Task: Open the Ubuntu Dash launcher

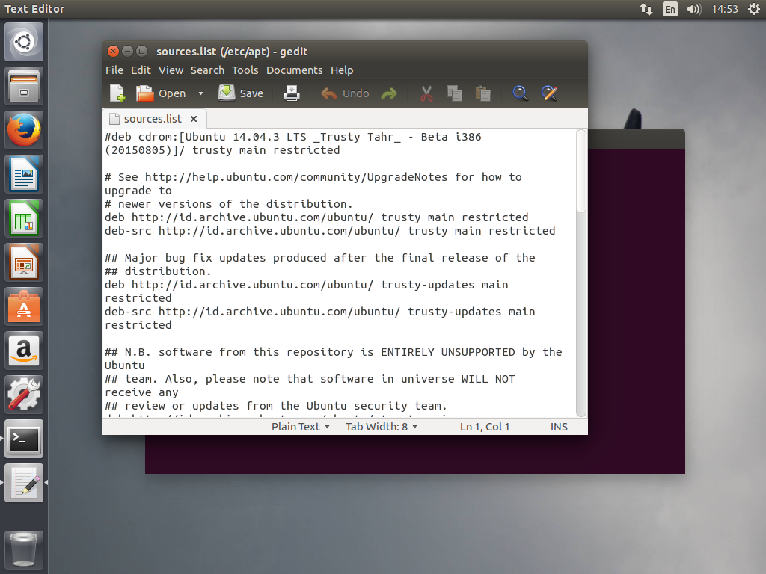Action: tap(24, 42)
